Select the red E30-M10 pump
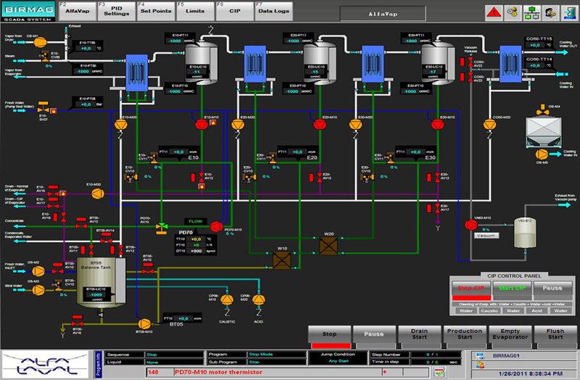 pyautogui.click(x=438, y=124)
